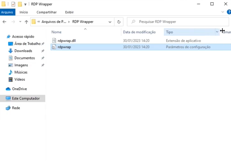Click the folder icon in the address bar
231x163 pixels.
point(34,22)
